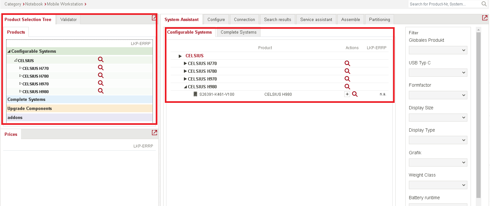Click plus button for S26391-K461-V100 row
The image size is (490, 206).
(x=347, y=94)
